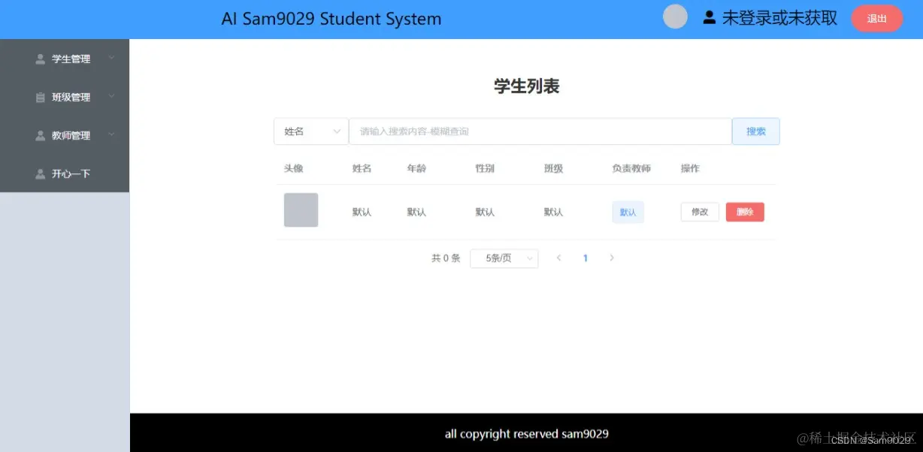This screenshot has height=452, width=923.
Task: Click the 退出 logout button
Action: point(876,17)
